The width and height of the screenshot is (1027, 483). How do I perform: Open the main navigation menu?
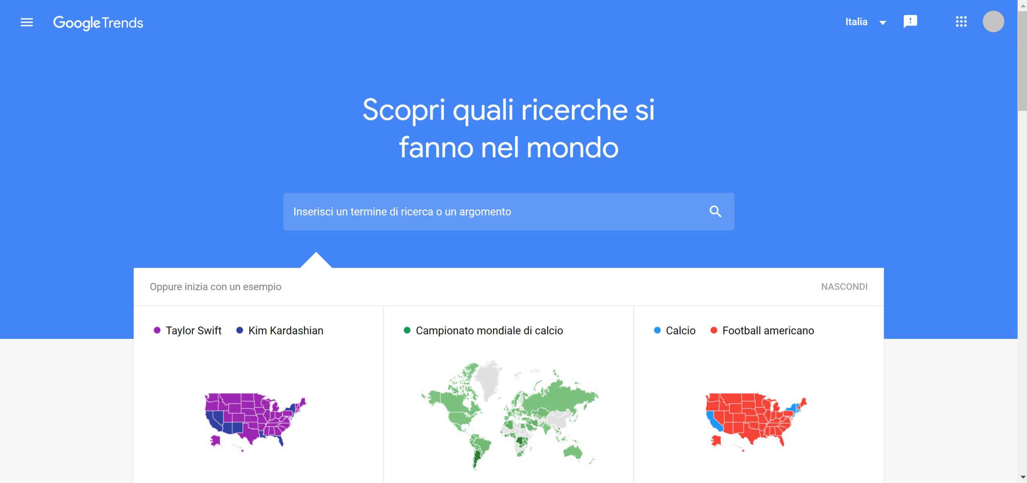pyautogui.click(x=26, y=22)
